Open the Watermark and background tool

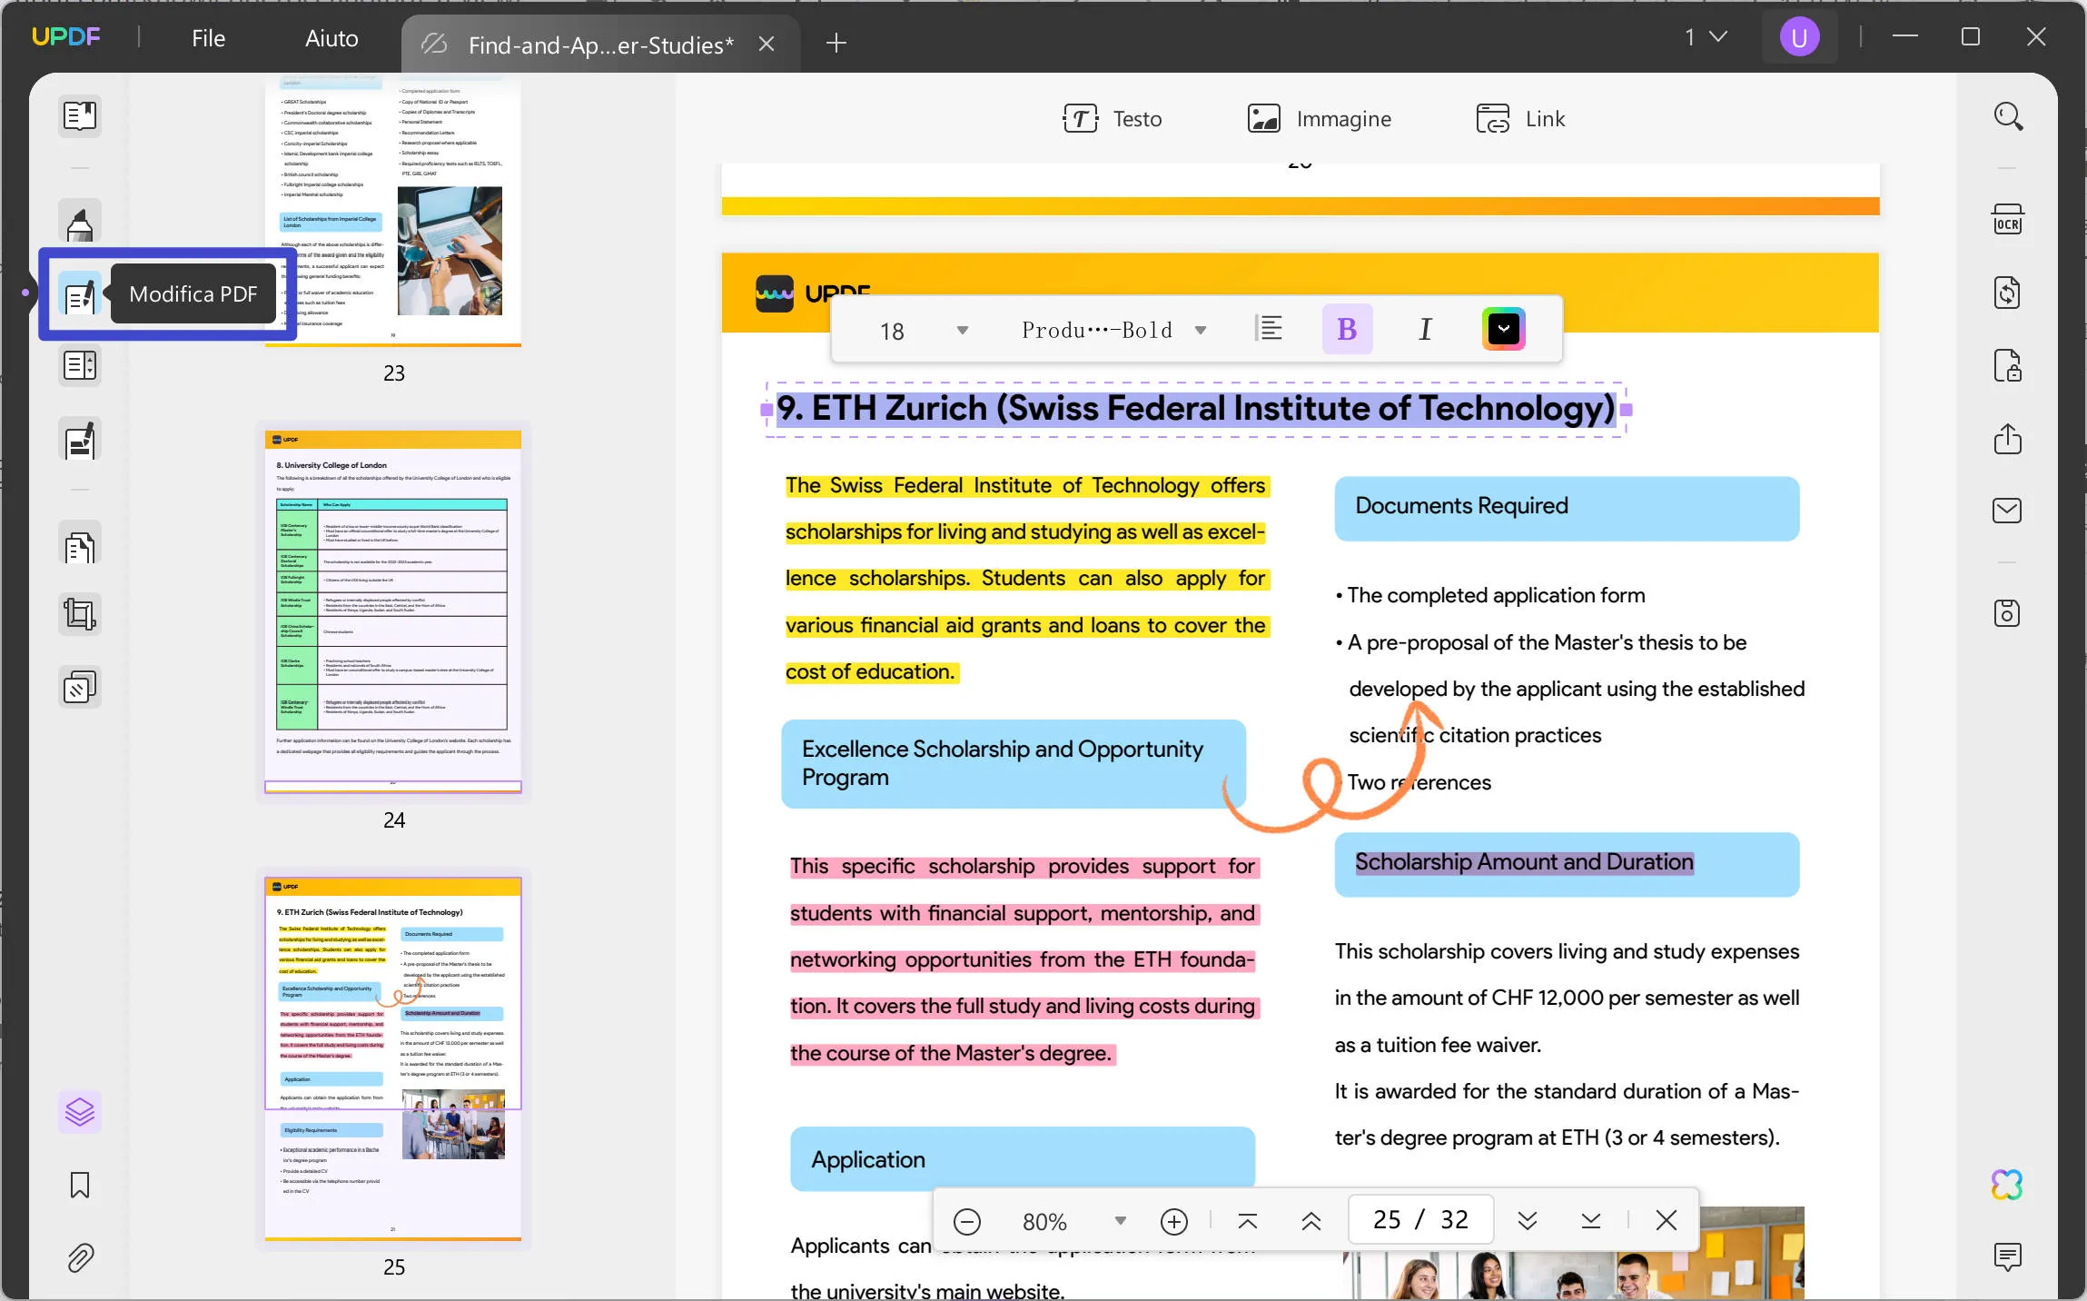click(x=80, y=688)
